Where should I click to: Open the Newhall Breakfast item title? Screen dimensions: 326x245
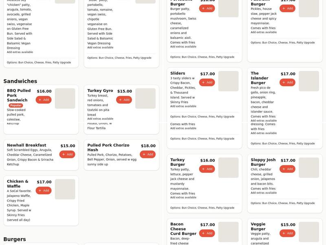tap(26, 145)
